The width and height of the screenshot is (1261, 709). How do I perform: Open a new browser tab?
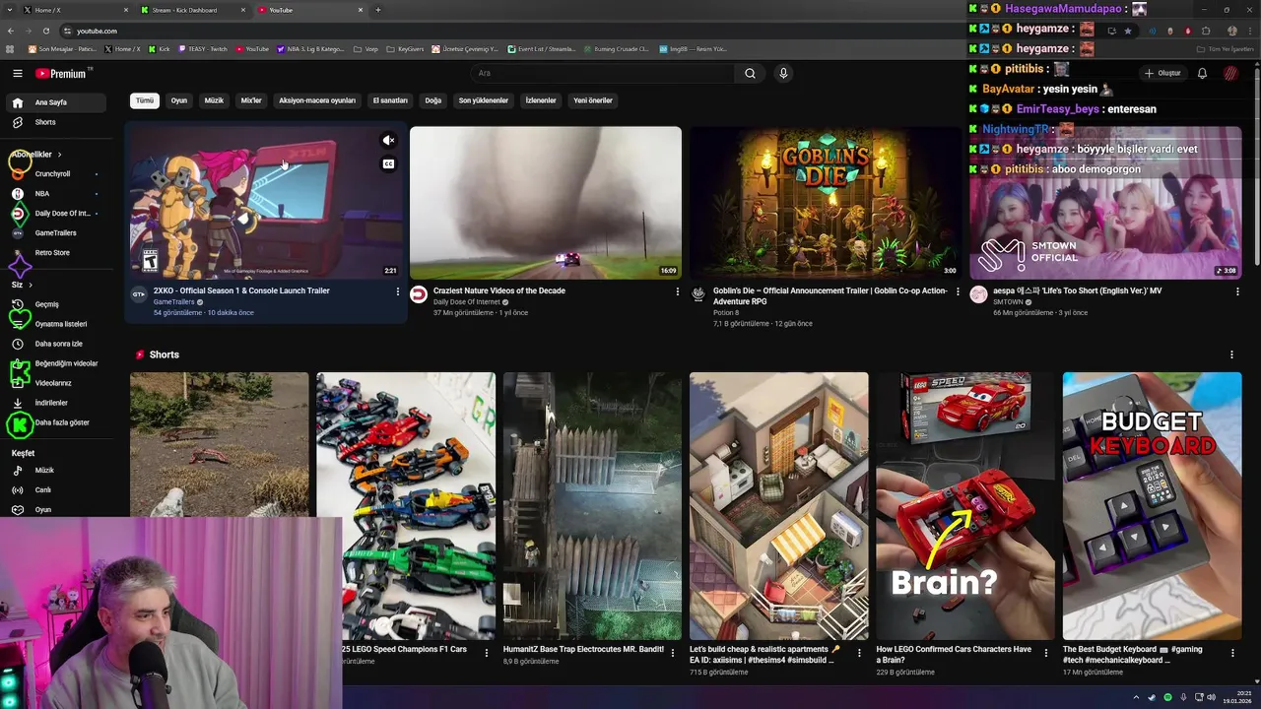(x=378, y=10)
